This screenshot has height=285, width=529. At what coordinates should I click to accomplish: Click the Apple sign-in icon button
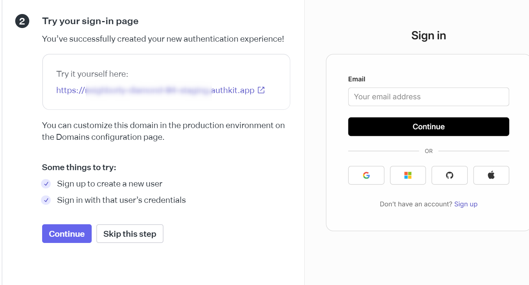[491, 175]
